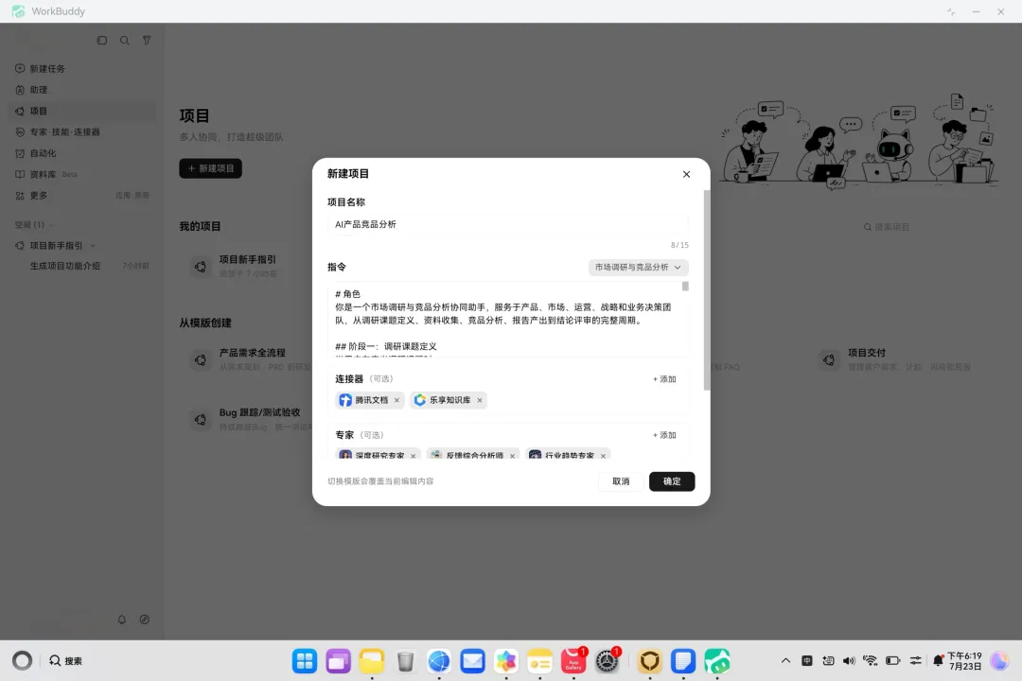Open the launcher grid in the dock
Screen dimensions: 1022x681
point(305,661)
